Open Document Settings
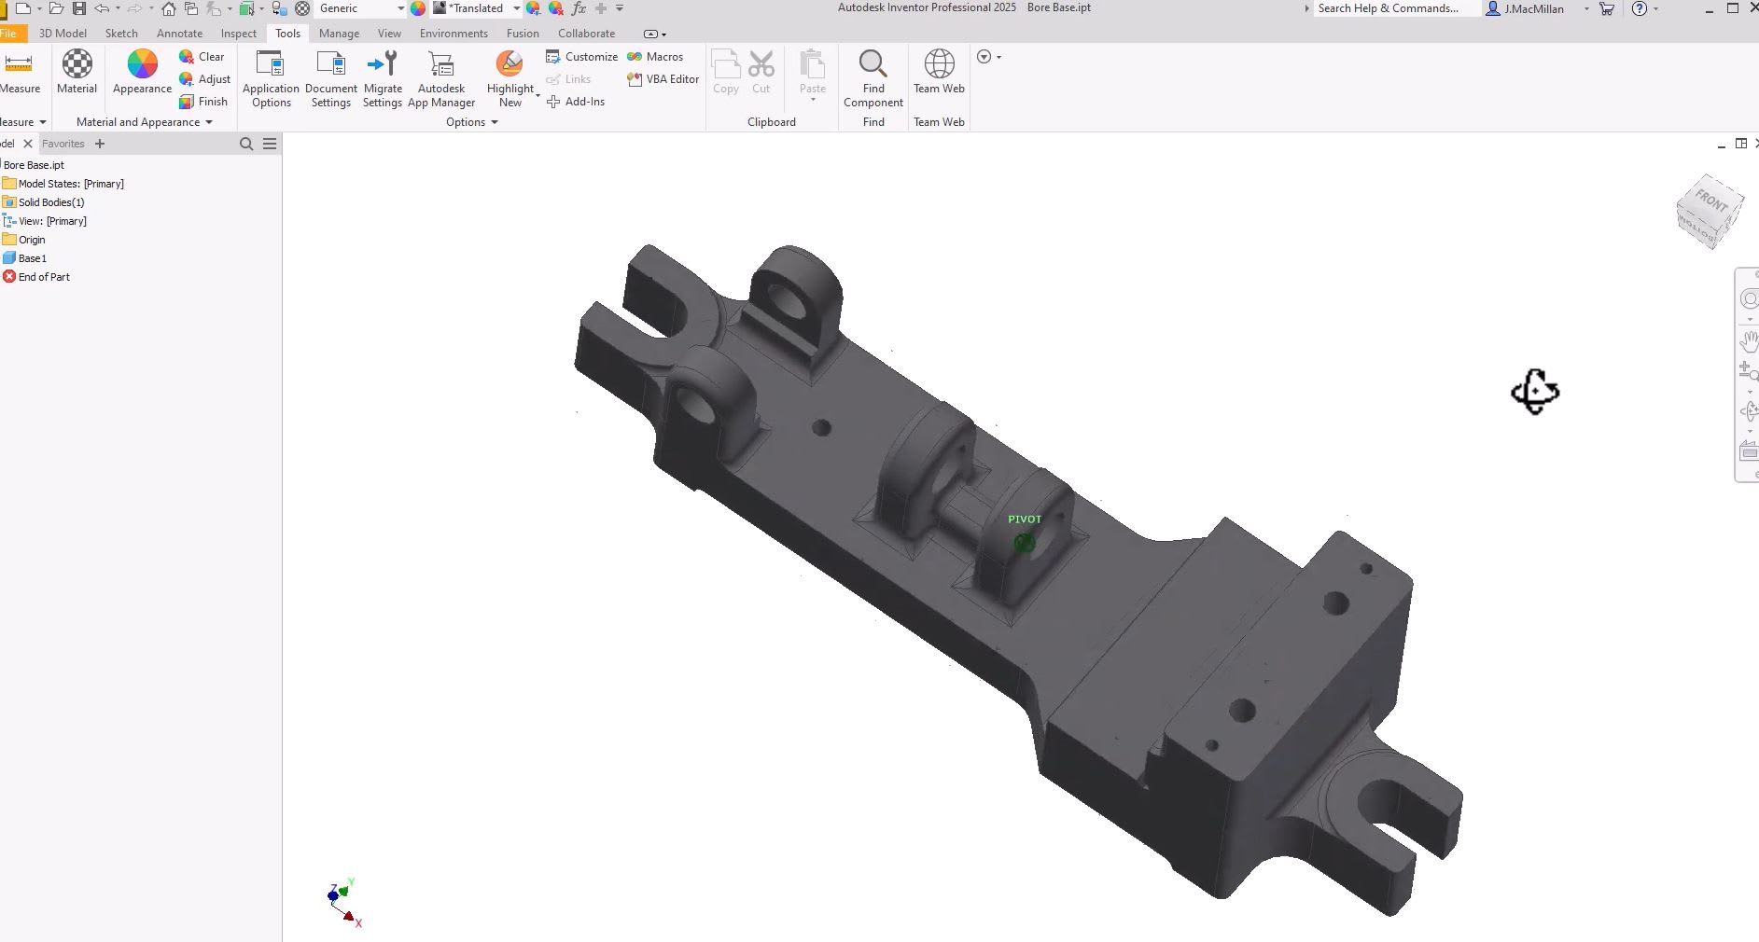This screenshot has width=1759, height=942. pyautogui.click(x=330, y=78)
